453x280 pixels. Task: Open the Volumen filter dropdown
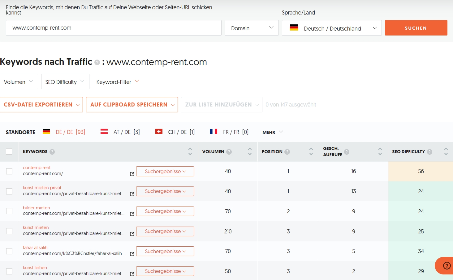tap(19, 81)
